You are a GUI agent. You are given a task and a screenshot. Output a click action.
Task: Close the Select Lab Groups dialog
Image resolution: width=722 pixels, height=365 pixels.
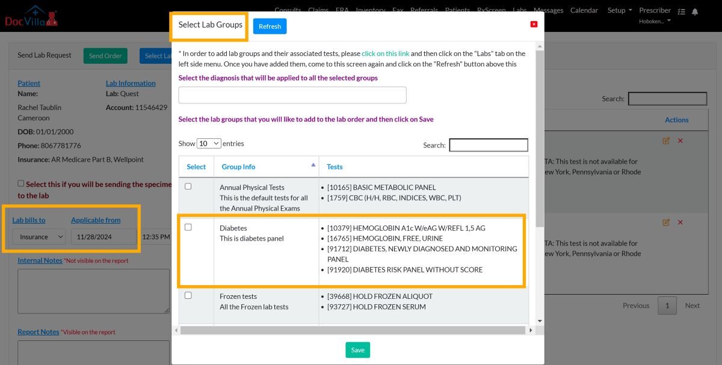[534, 24]
